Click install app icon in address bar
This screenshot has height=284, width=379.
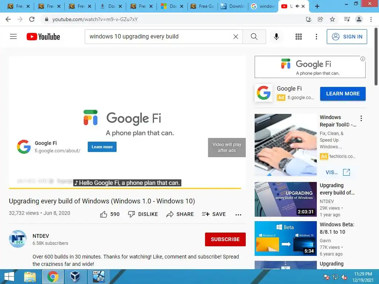point(308,19)
